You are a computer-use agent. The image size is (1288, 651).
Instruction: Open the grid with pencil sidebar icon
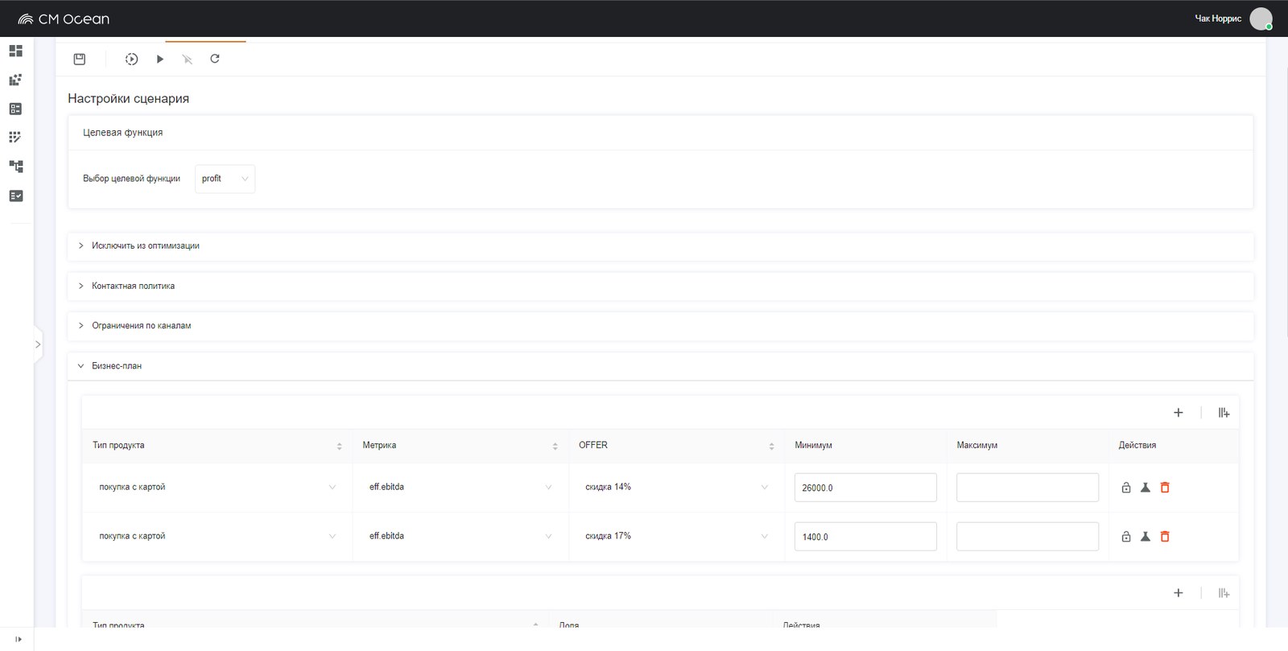pos(15,138)
